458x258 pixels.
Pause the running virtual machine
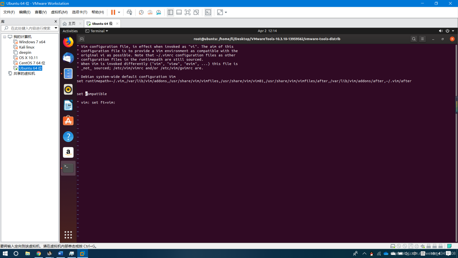(113, 12)
